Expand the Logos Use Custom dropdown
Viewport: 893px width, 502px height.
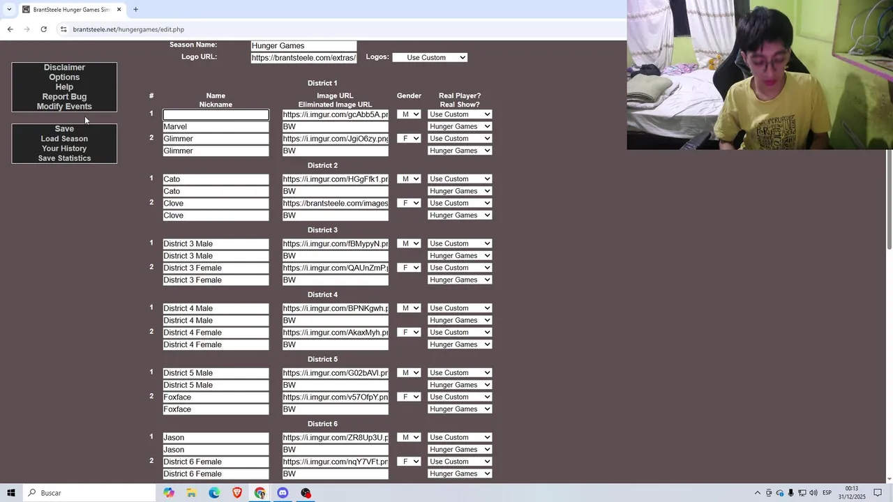(430, 57)
